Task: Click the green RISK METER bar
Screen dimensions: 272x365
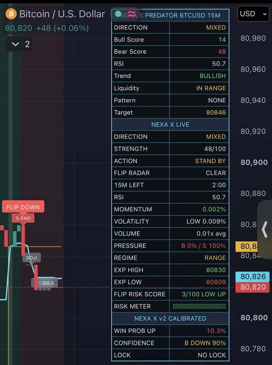Action: (199, 306)
